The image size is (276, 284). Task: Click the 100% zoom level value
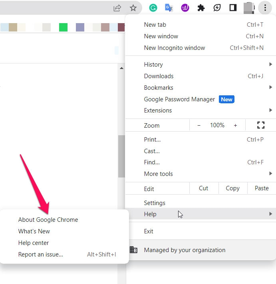[x=217, y=125]
